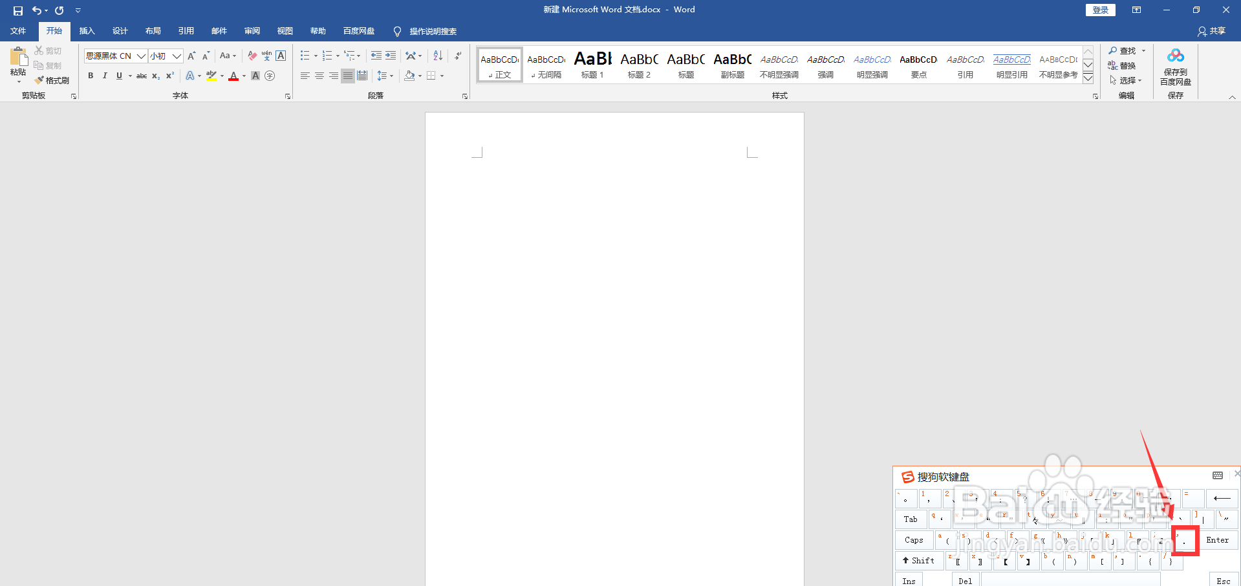Open the font size dropdown (小初)
The height and width of the screenshot is (586, 1241).
pos(177,56)
